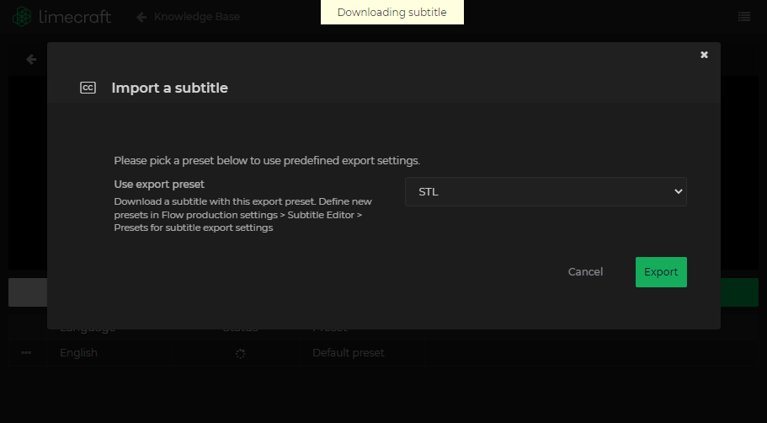Image resolution: width=767 pixels, height=423 pixels.
Task: Click the green Export button
Action: click(x=661, y=272)
